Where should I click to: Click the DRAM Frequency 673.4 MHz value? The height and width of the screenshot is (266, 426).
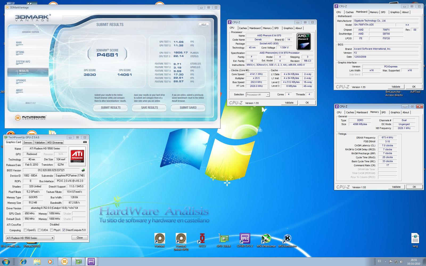tap(387, 138)
